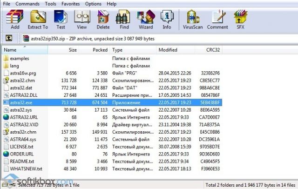Screen dimensions: 298x189
Task: Launch the Wizard tool
Action: 146,20
